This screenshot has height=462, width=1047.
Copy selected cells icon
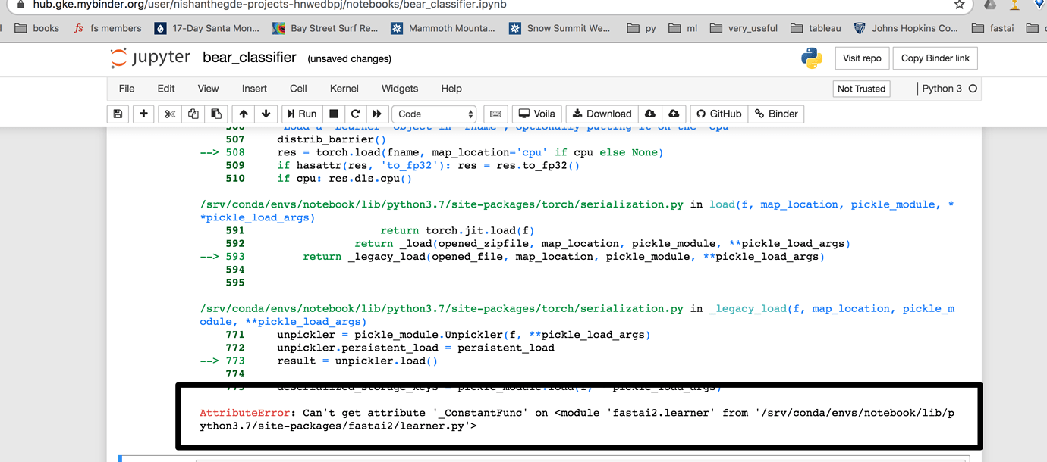point(193,114)
